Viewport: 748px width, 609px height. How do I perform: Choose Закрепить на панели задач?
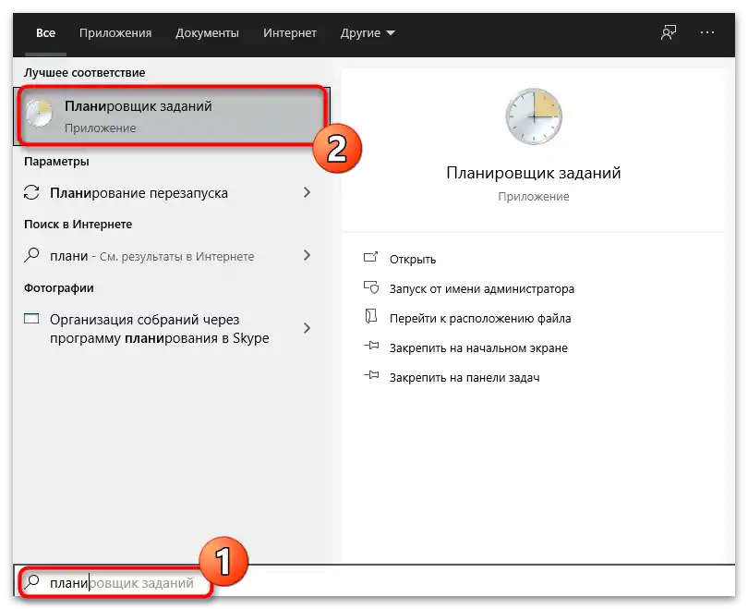[464, 378]
